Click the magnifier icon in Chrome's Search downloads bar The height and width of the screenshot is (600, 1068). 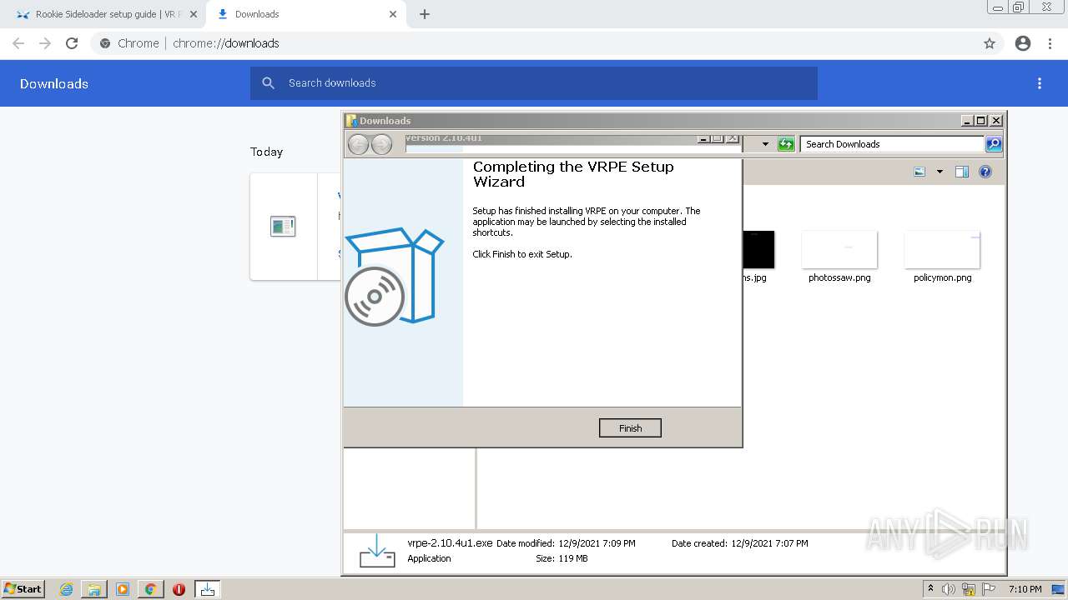pos(268,83)
